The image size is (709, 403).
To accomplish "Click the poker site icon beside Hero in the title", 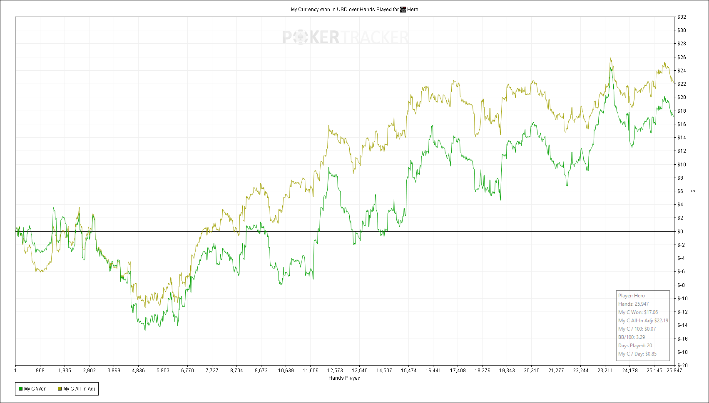I will point(403,10).
